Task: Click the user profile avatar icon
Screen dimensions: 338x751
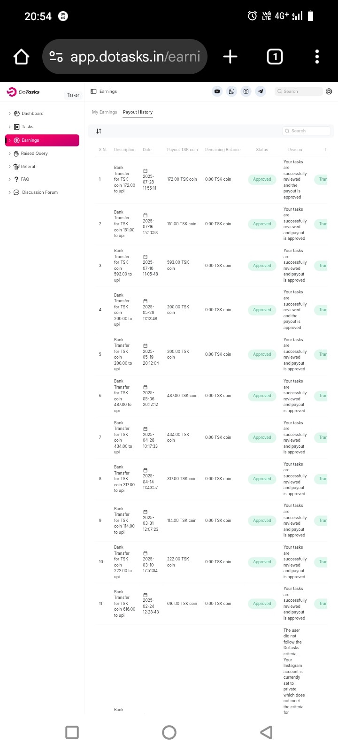Action: (329, 92)
